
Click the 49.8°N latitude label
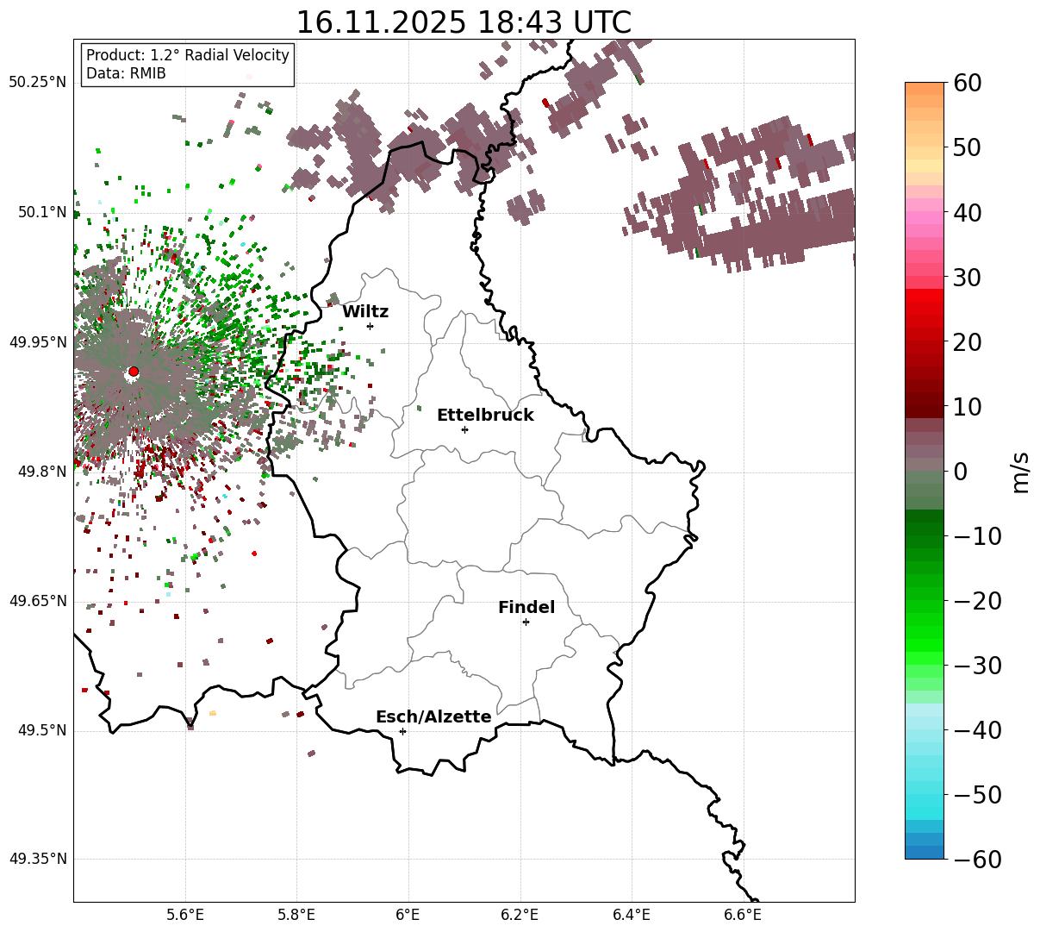(41, 472)
